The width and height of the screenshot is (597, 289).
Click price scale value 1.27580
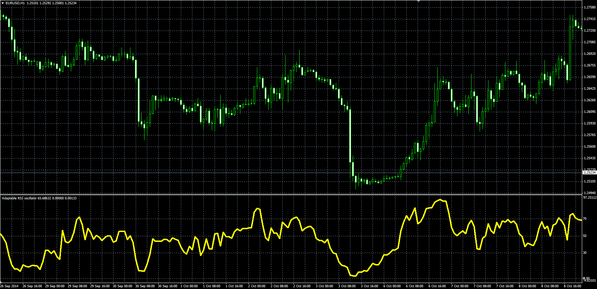[590, 7]
